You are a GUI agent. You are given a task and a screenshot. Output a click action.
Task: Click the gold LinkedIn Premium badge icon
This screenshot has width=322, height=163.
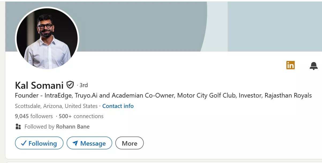[290, 65]
